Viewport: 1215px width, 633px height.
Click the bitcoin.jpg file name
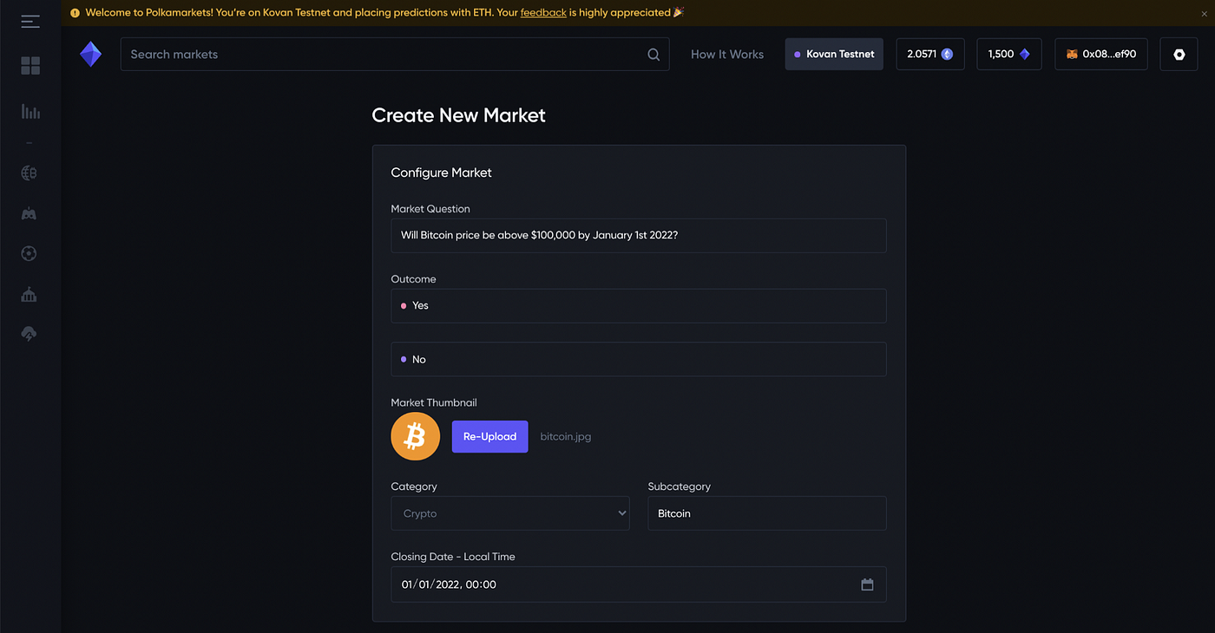pyautogui.click(x=566, y=437)
